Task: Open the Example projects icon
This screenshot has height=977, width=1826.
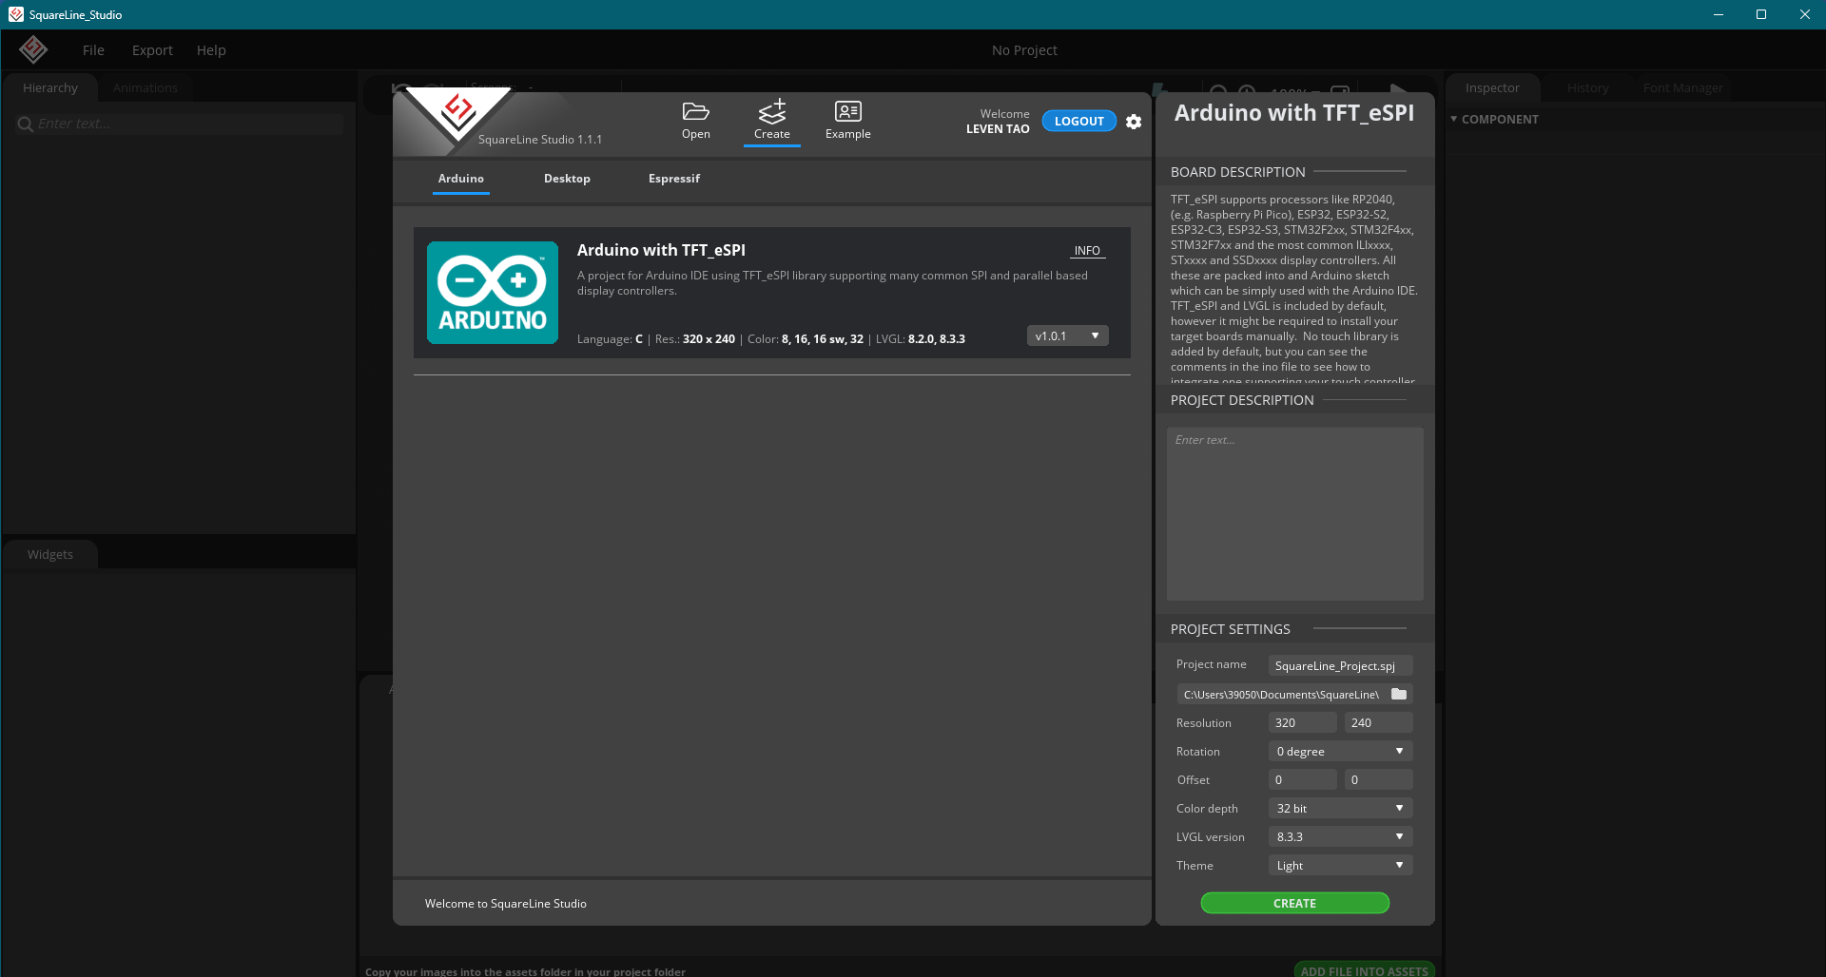Action: tap(848, 121)
